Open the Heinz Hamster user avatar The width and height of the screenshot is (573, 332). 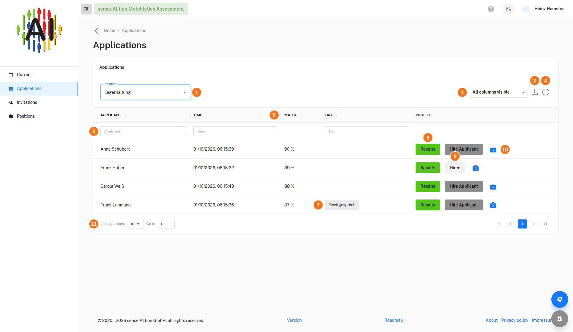(x=526, y=9)
